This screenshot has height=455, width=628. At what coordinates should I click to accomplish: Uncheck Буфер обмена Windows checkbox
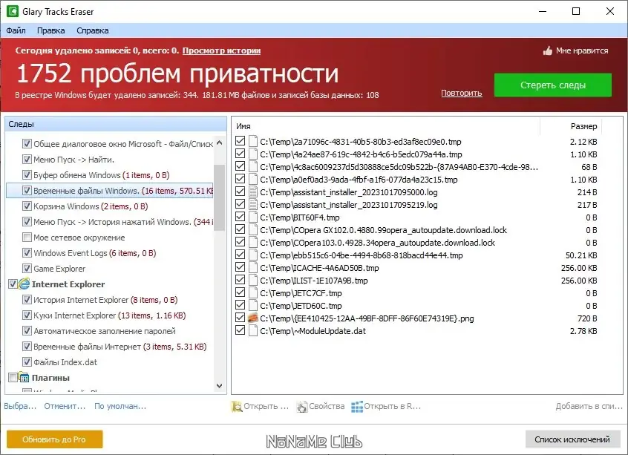[27, 175]
